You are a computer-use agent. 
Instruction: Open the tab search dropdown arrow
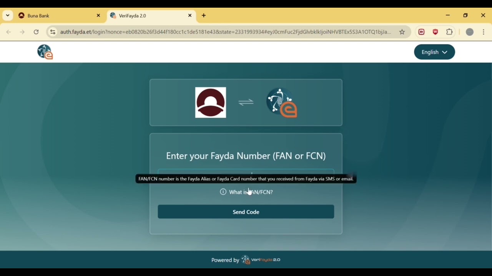(8, 16)
